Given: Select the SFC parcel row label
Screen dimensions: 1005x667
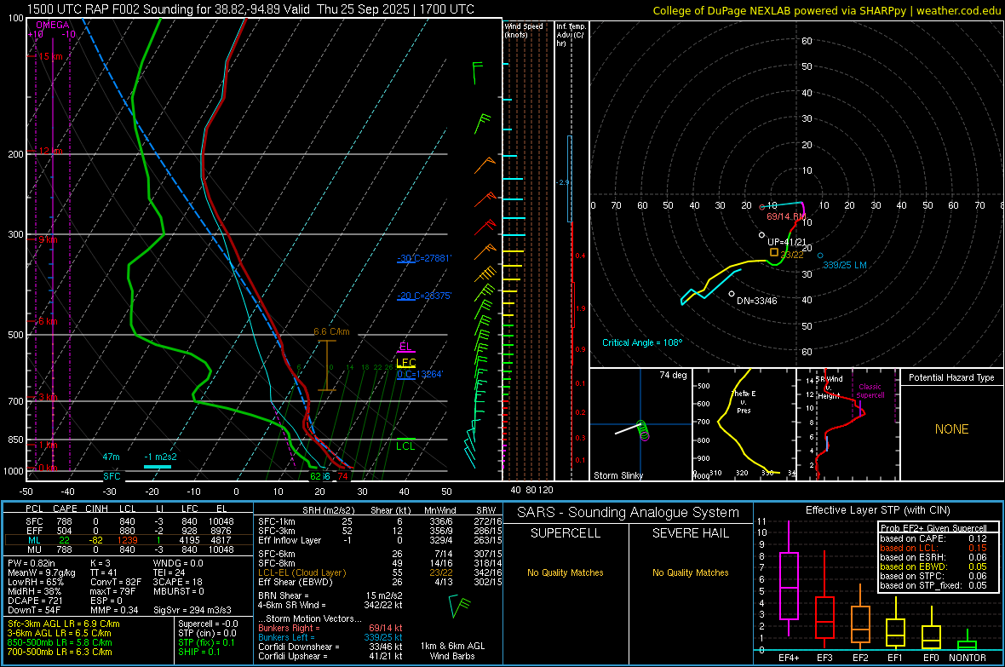Looking at the screenshot, I should pyautogui.click(x=34, y=521).
